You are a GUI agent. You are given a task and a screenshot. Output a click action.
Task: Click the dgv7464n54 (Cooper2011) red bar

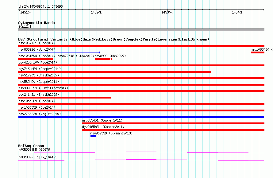coord(114,72)
